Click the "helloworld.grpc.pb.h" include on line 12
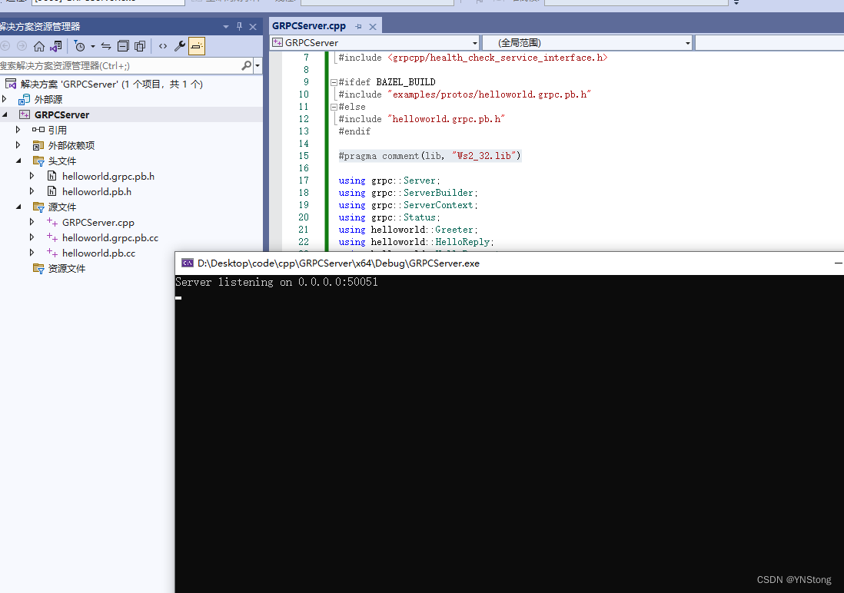Screen dimensions: 844x593 coord(447,119)
